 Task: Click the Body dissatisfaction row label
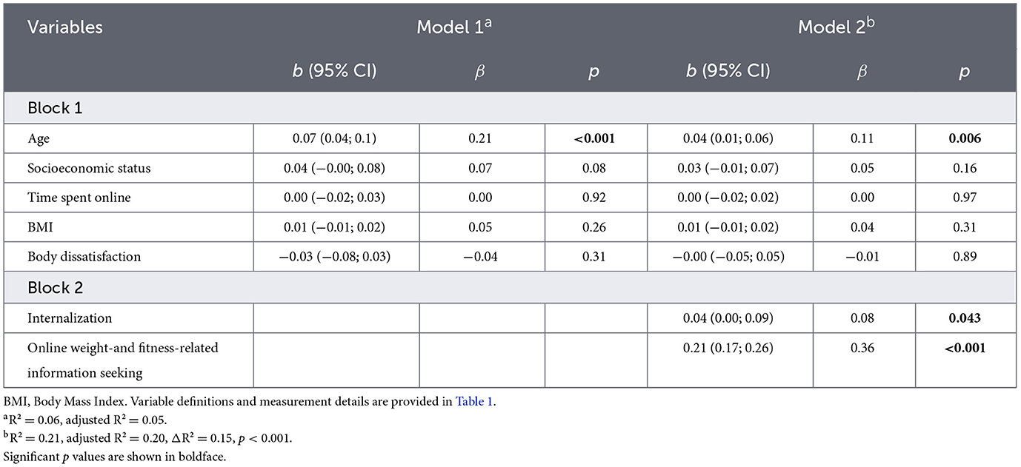tap(84, 257)
